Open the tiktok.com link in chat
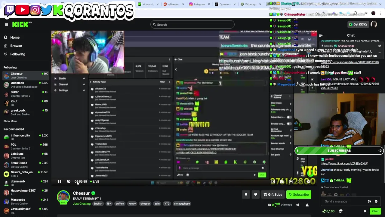385x217 pixels. (x=344, y=164)
